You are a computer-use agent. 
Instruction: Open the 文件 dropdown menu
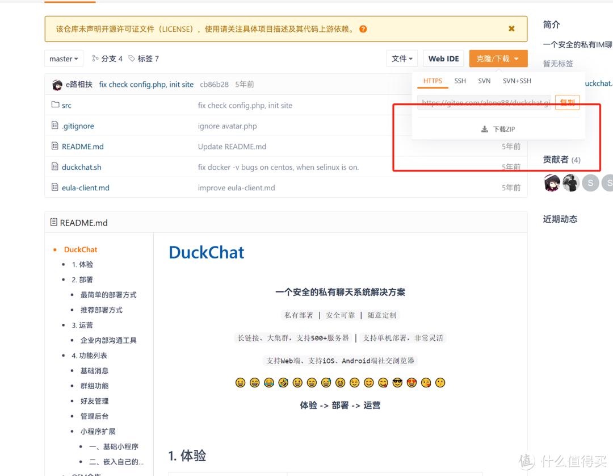(x=402, y=59)
